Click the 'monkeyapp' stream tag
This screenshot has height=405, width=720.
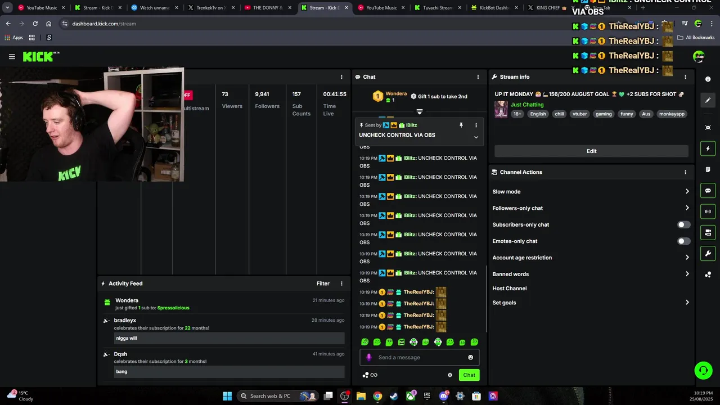tap(672, 114)
